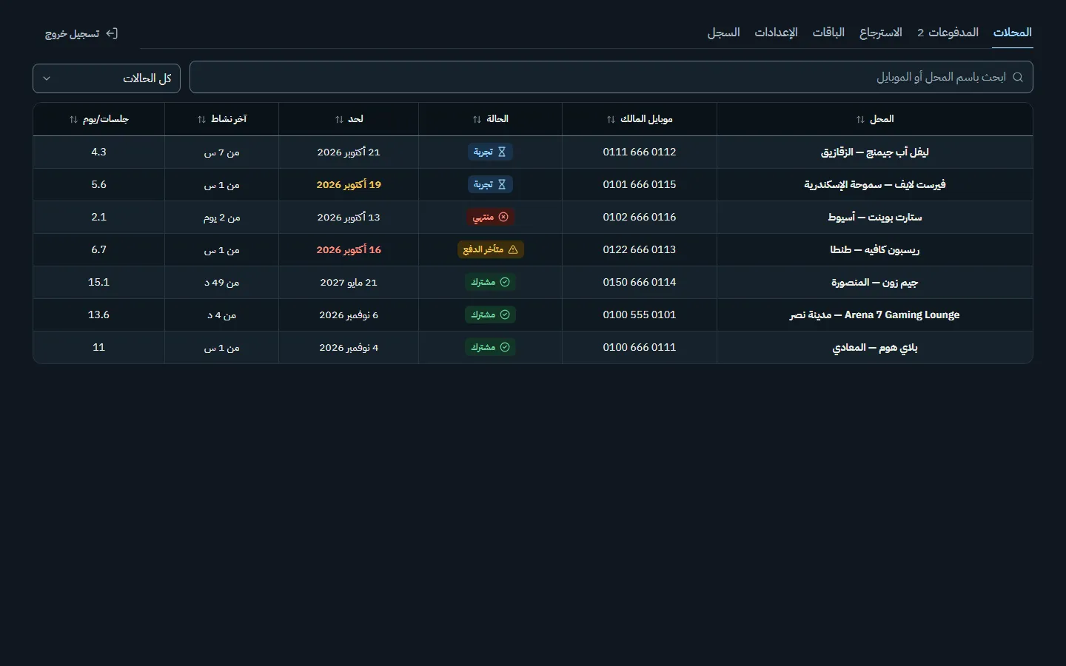Screen dimensions: 1066x666
Task: Click the تسجيل خروج button
Action: [x=81, y=33]
